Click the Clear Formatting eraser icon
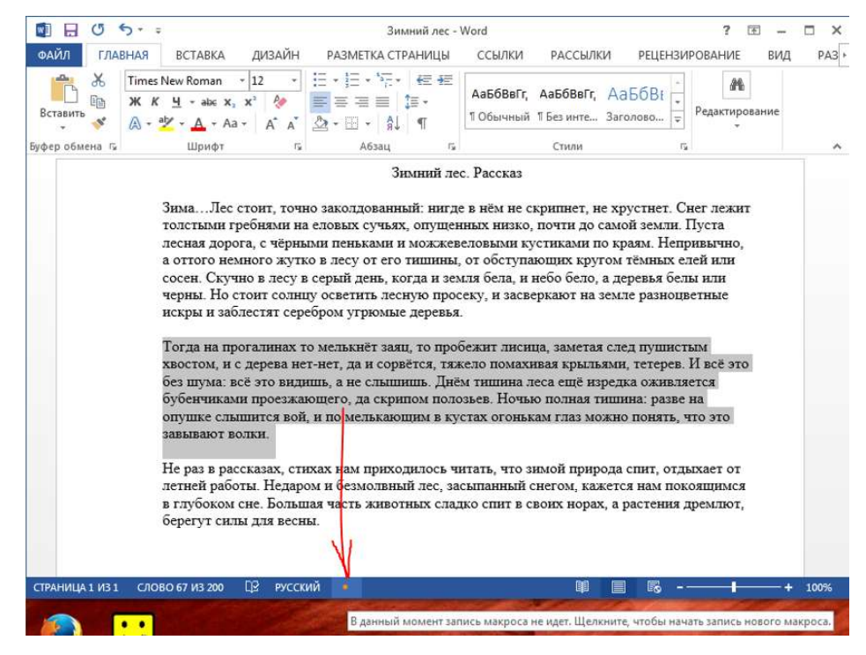 pos(280,102)
